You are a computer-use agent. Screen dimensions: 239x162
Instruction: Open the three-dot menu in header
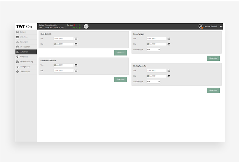(221, 26)
